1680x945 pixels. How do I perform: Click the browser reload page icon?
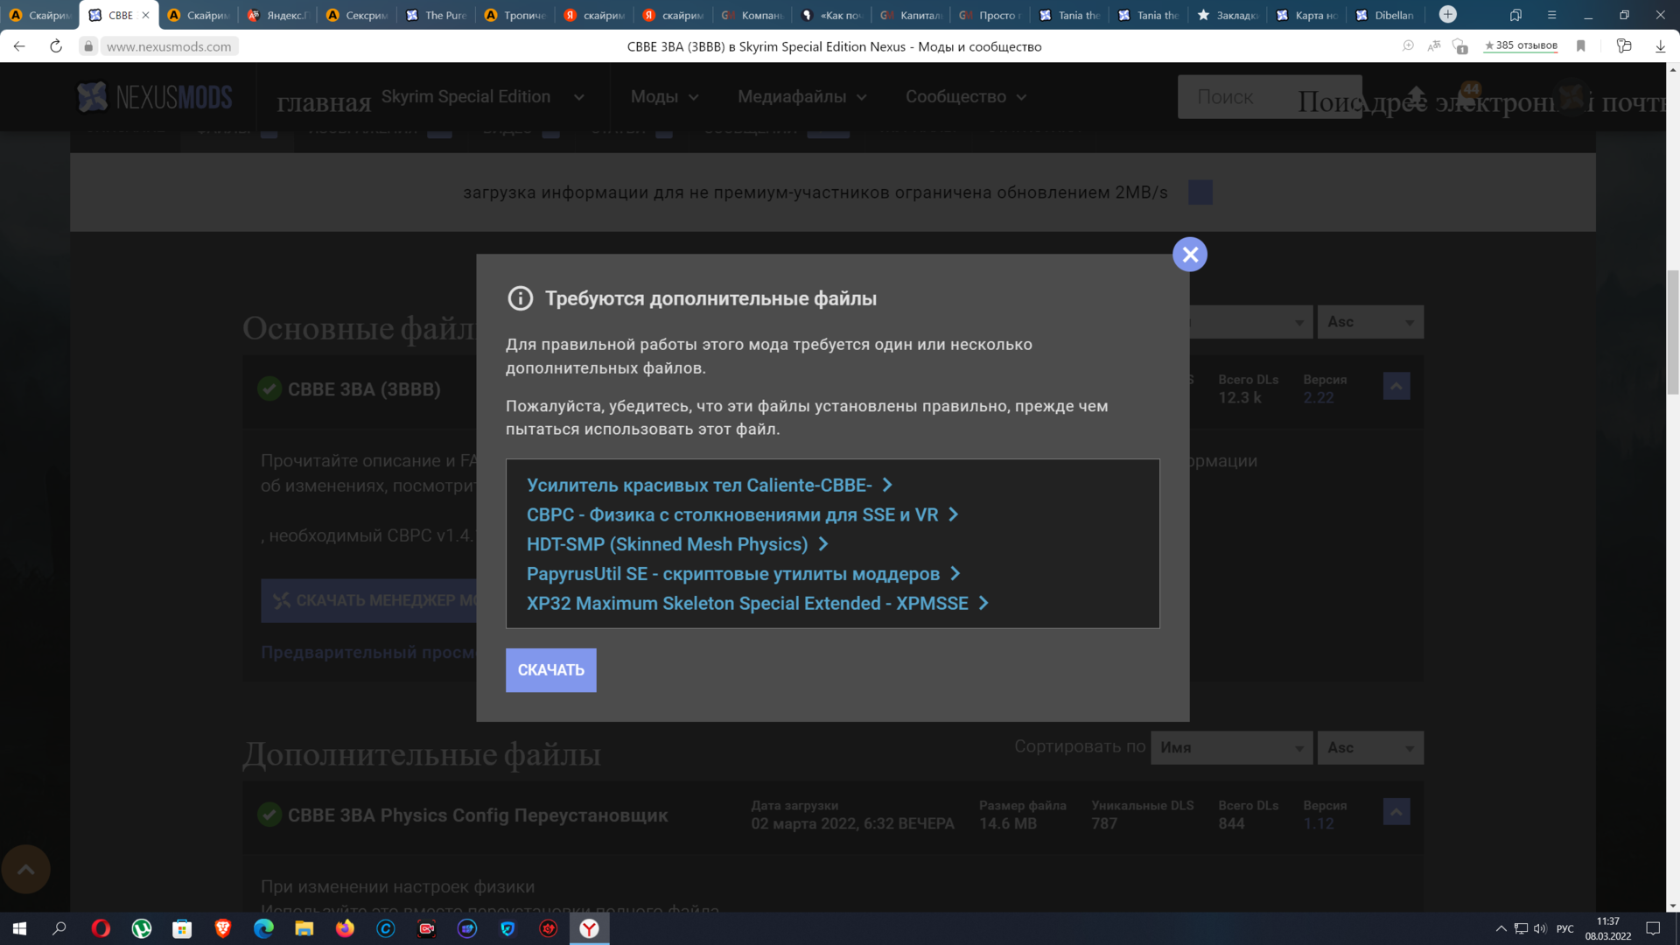click(x=56, y=46)
